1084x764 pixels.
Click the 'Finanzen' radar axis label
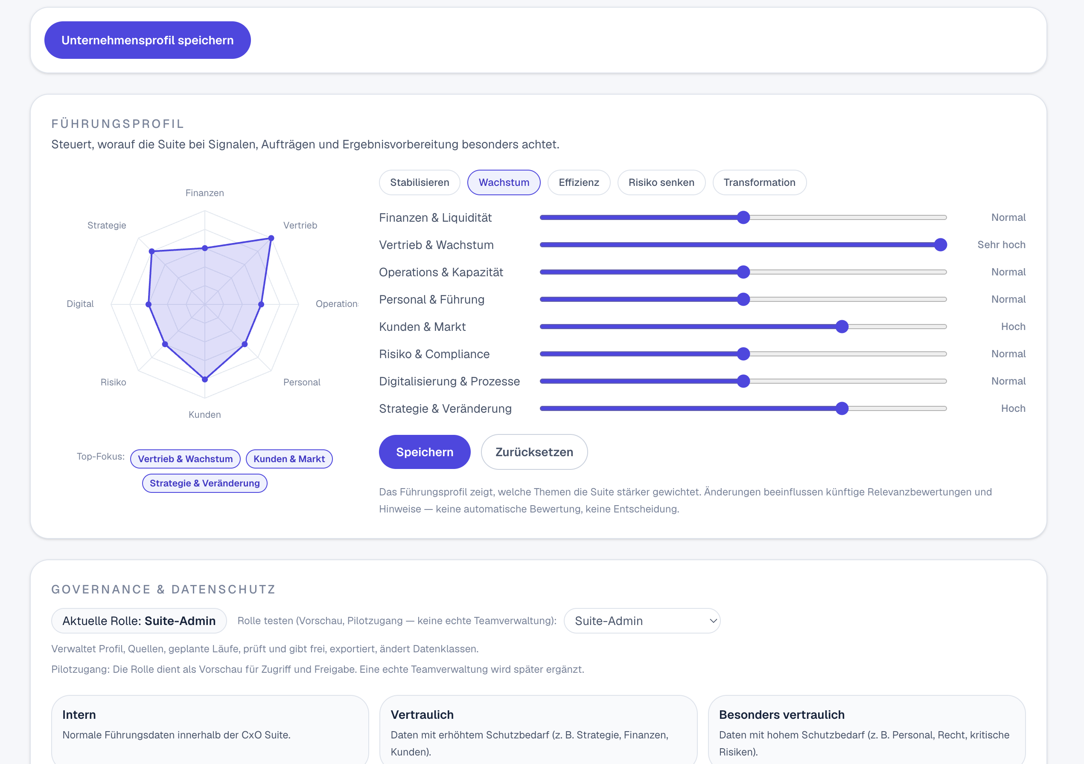click(x=204, y=193)
